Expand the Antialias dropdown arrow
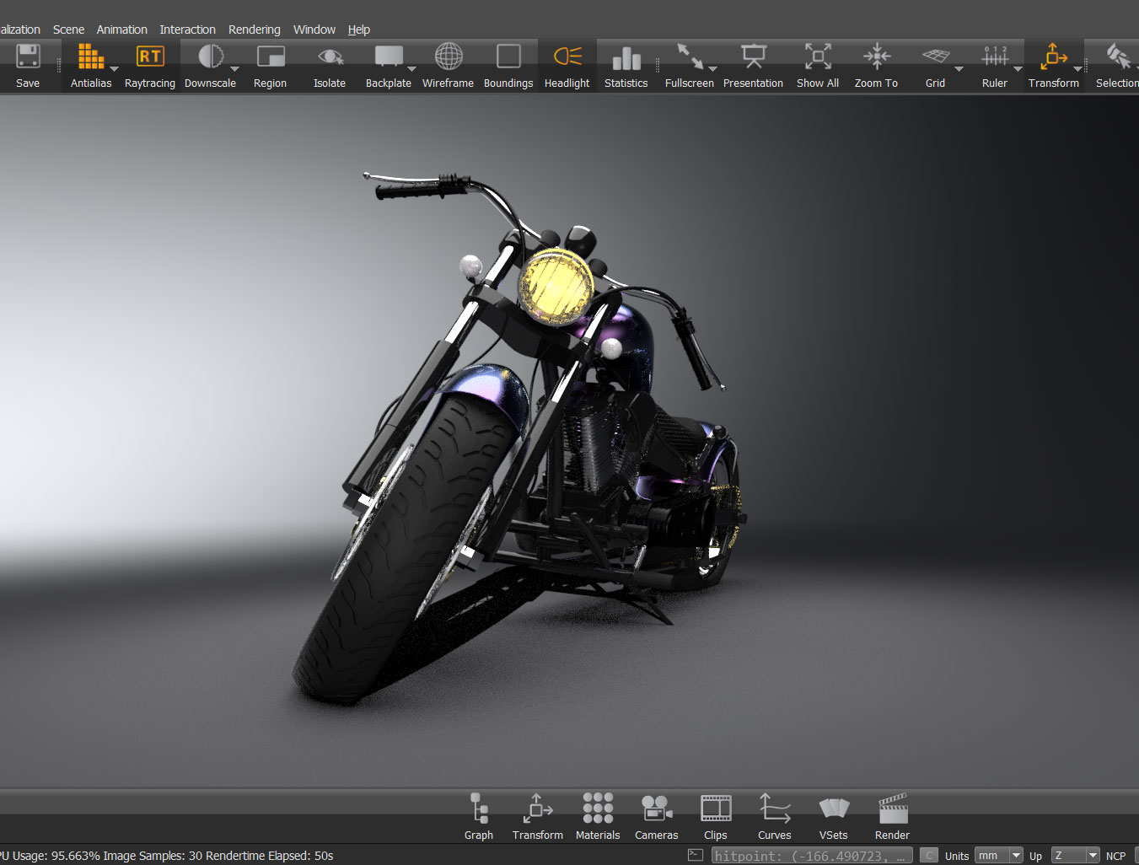The image size is (1139, 865). pos(115,69)
